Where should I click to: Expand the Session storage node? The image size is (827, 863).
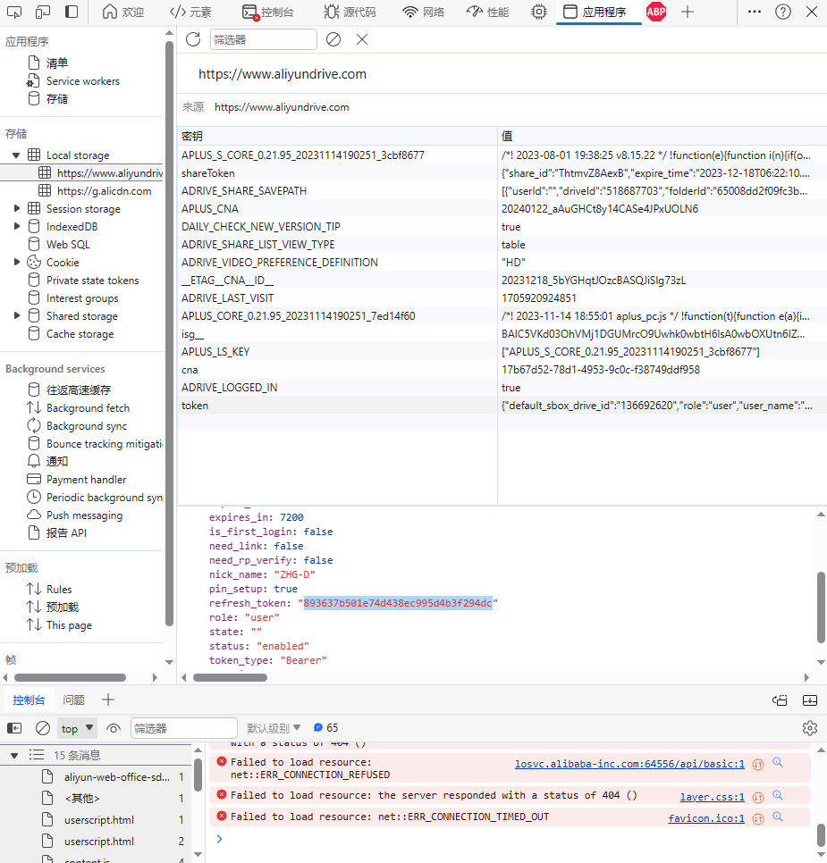tap(16, 208)
